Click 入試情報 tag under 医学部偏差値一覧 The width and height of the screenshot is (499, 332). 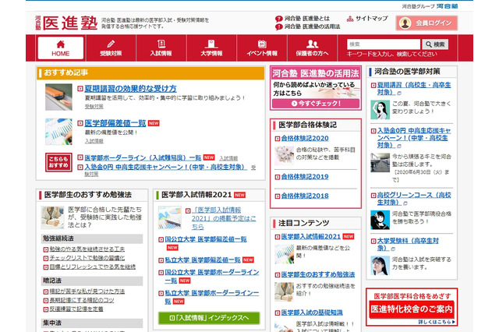point(94,141)
